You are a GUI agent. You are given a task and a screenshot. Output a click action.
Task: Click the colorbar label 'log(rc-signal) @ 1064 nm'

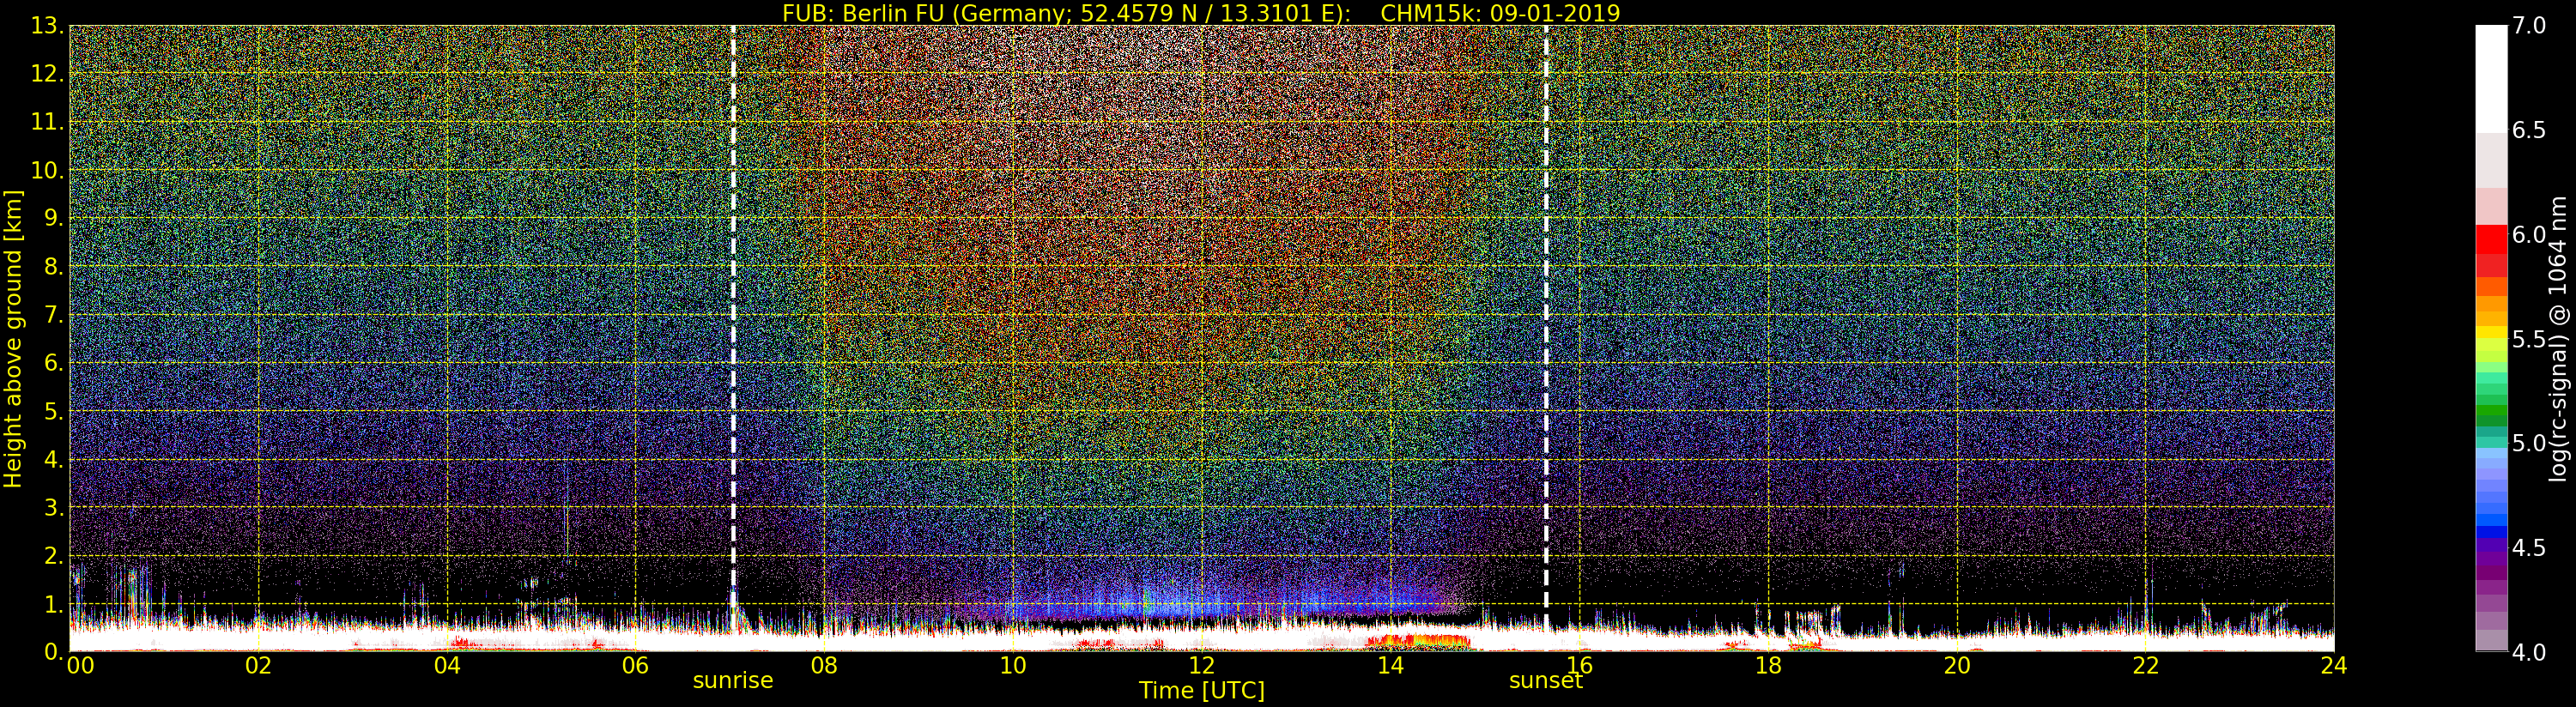(x=2558, y=339)
